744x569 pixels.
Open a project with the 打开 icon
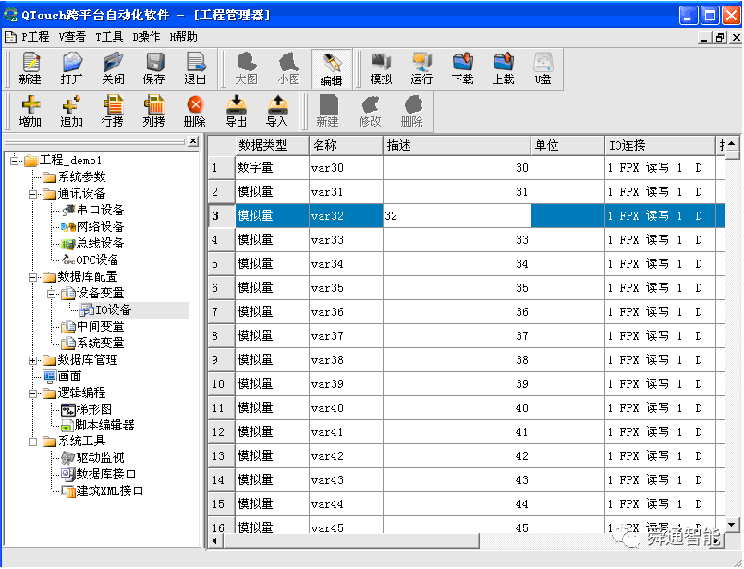pyautogui.click(x=72, y=68)
